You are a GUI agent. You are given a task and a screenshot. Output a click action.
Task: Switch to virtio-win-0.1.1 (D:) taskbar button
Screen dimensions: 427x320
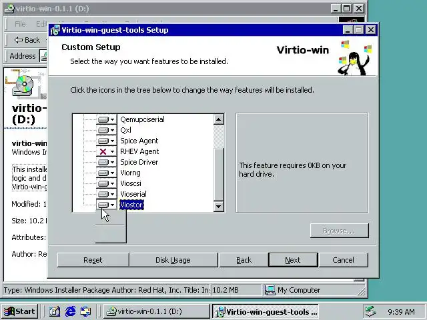156,311
